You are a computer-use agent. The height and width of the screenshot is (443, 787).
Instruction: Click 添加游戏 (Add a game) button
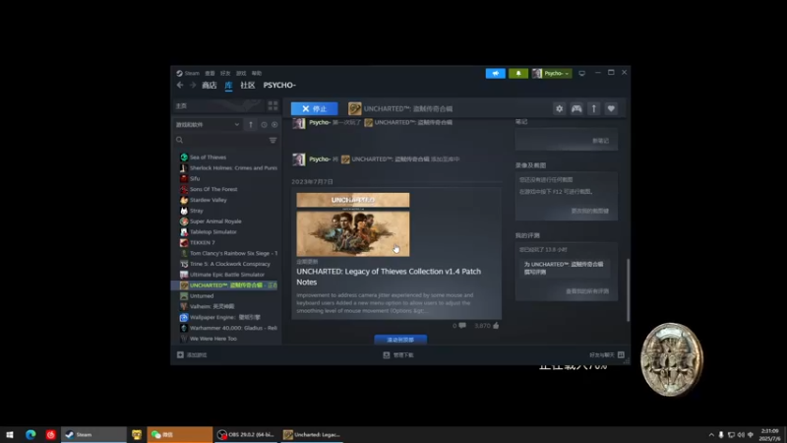click(x=192, y=355)
